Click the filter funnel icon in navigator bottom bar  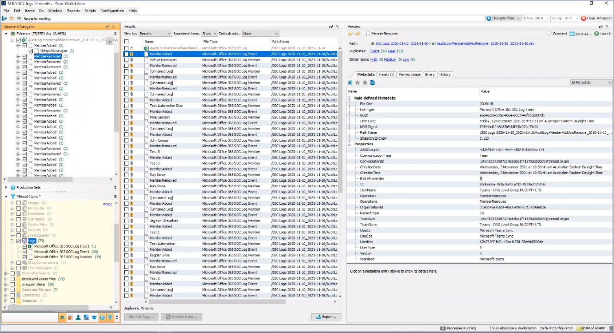pyautogui.click(x=110, y=317)
